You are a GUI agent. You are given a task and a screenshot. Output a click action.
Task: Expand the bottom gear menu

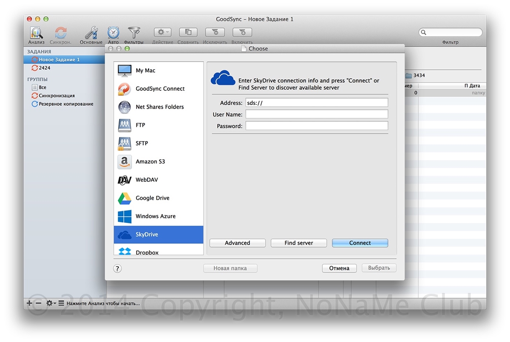[51, 303]
